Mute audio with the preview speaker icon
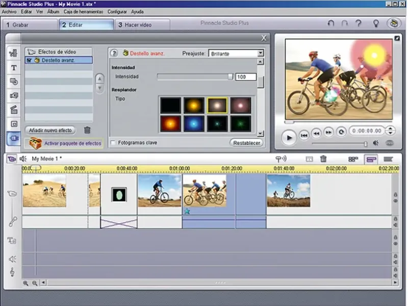The image size is (408, 306). click(376, 143)
